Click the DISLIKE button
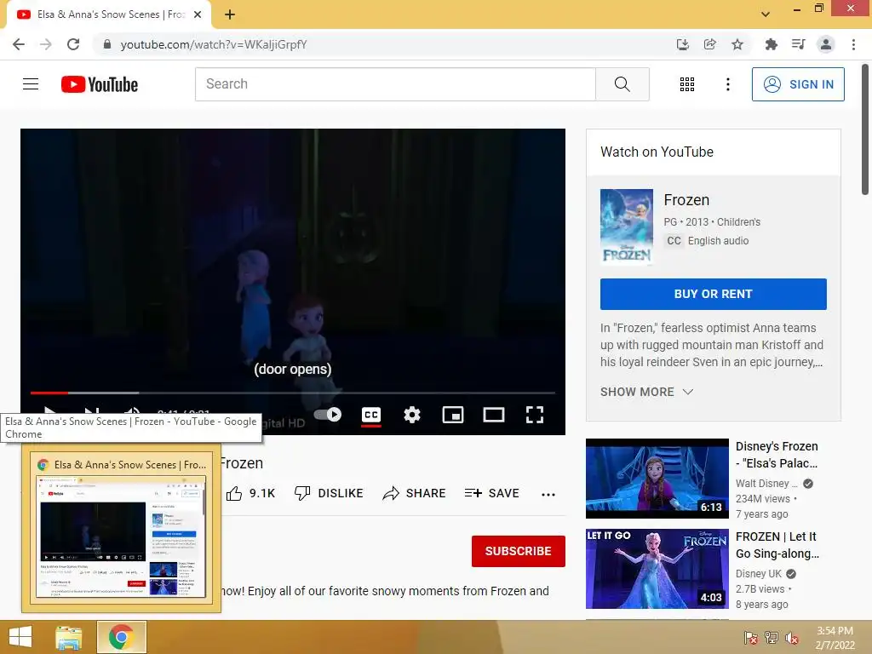 coord(328,493)
